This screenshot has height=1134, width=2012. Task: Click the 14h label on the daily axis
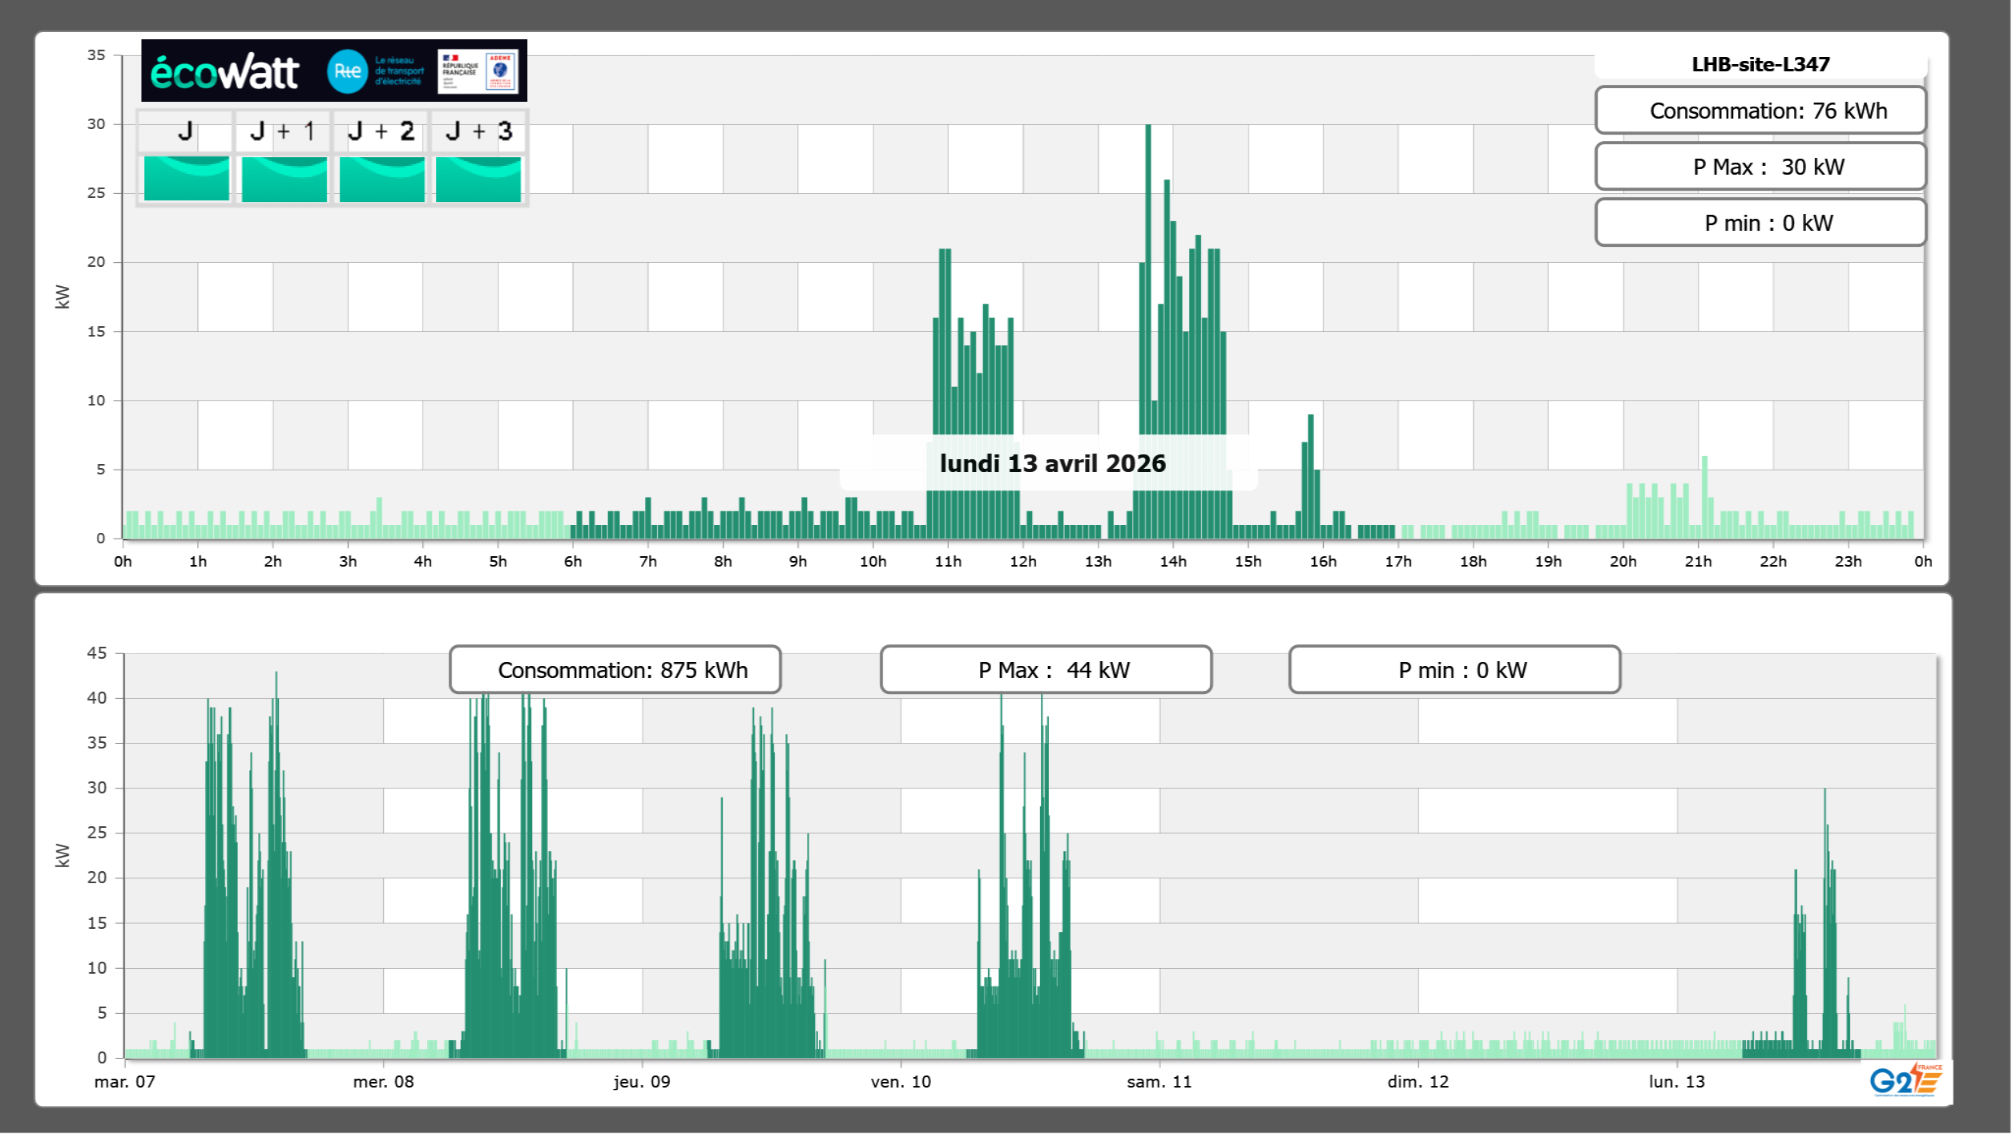[1173, 562]
